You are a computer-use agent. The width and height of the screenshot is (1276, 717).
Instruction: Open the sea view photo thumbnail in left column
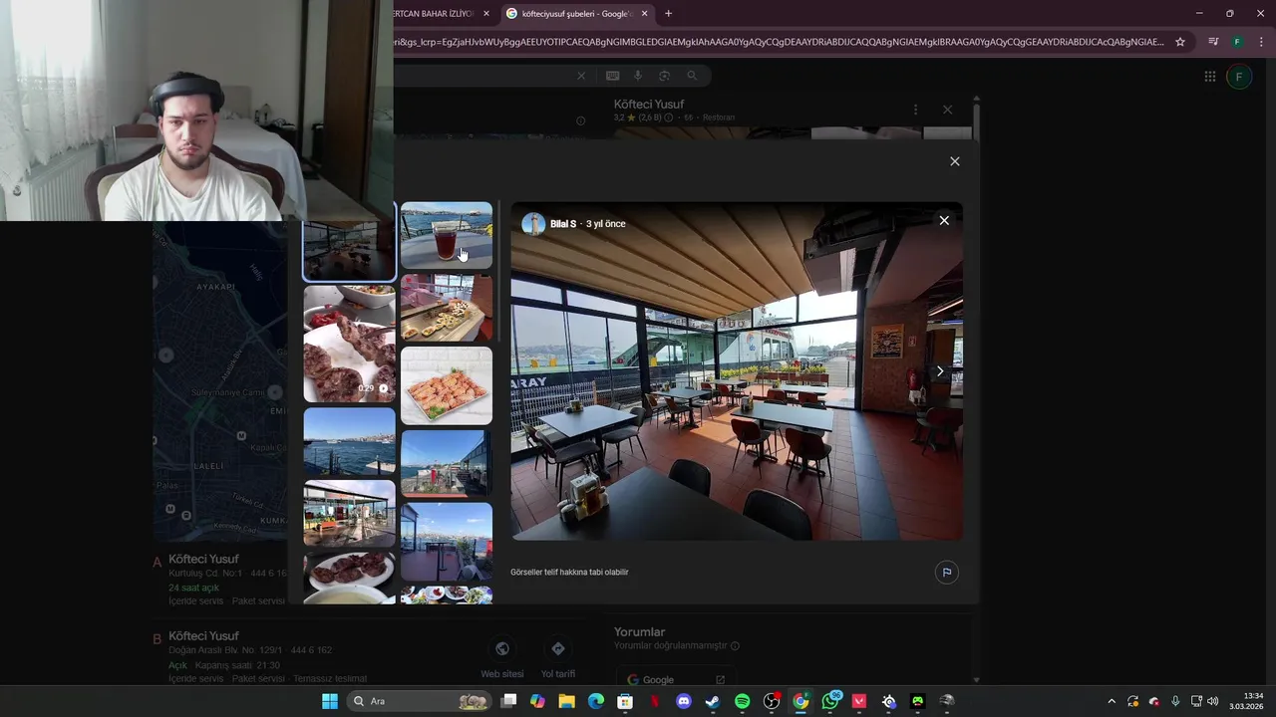coord(349,441)
